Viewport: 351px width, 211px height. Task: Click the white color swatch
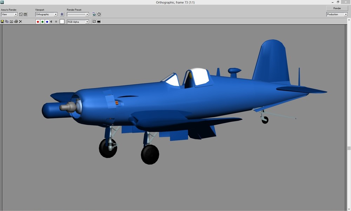point(62,21)
